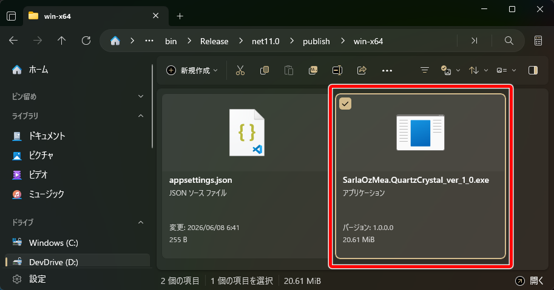Image resolution: width=554 pixels, height=290 pixels.
Task: Go back with the left arrow
Action: (x=13, y=41)
